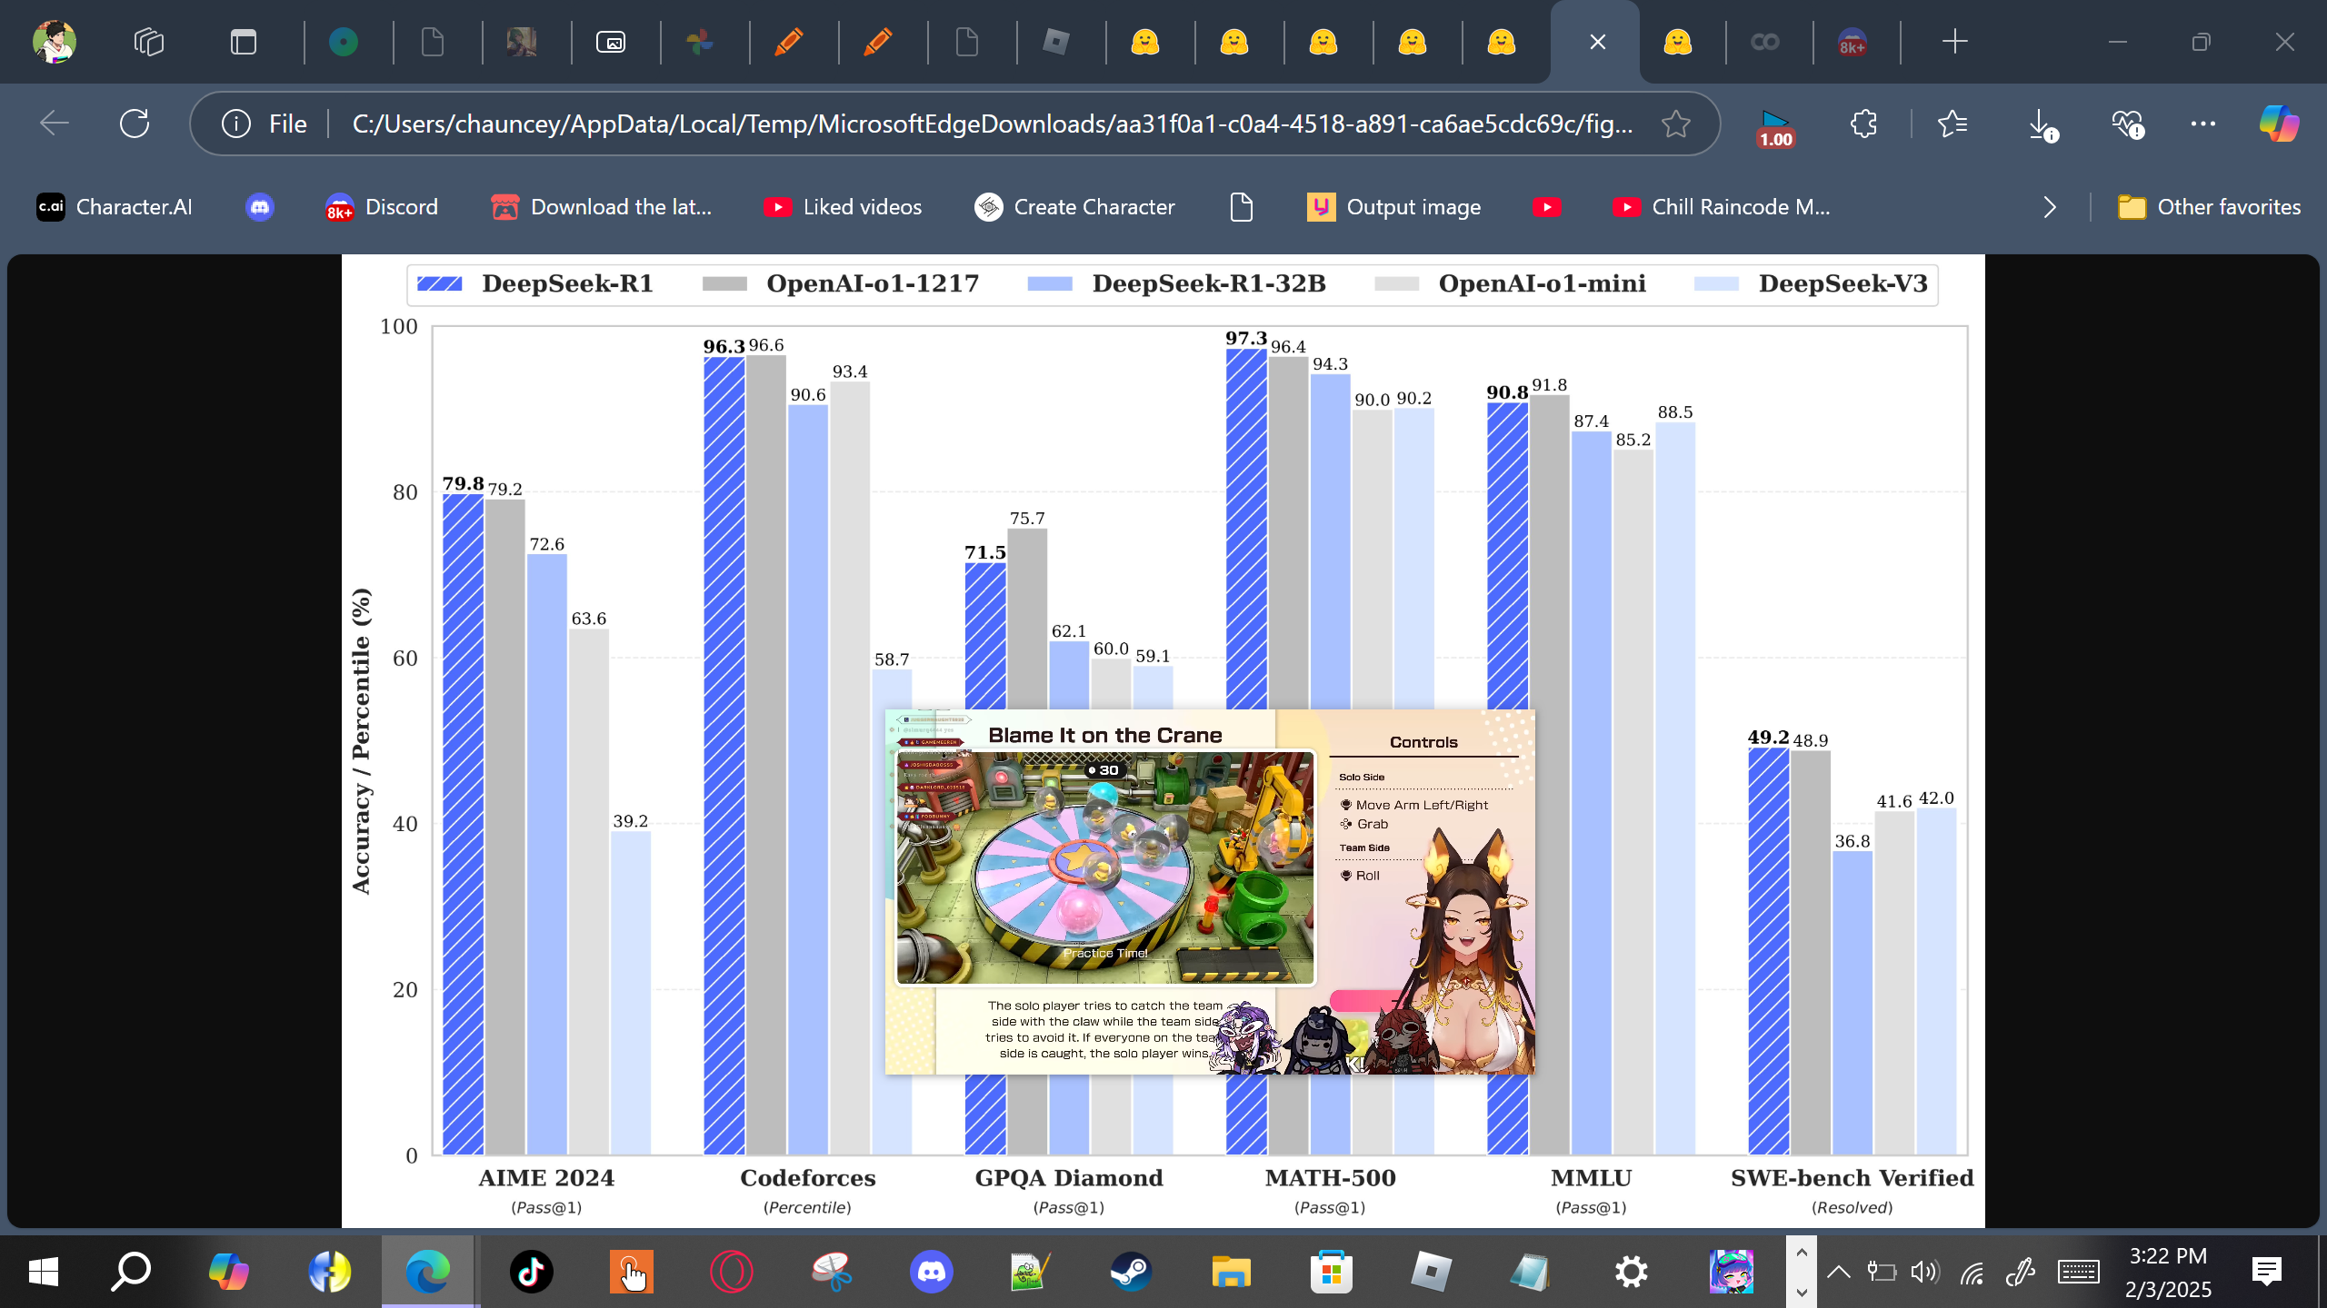Switch to the image viewer icon tab
2327x1308 pixels.
pyautogui.click(x=611, y=42)
